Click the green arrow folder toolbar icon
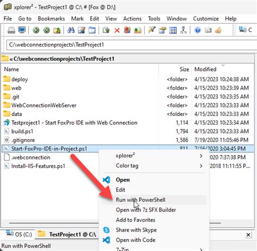 (138, 30)
